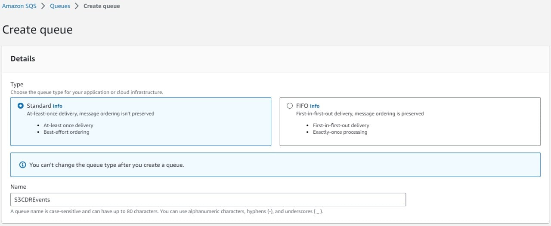The image size is (551, 226).
Task: Click the 'Create queue' breadcrumb text
Action: [102, 6]
